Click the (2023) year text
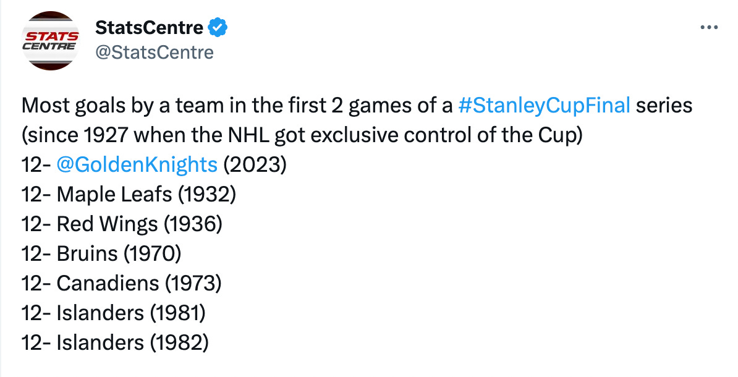This screenshot has height=377, width=738. [255, 165]
